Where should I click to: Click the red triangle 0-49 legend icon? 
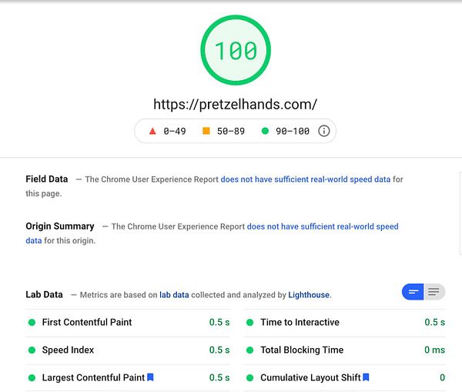click(152, 131)
